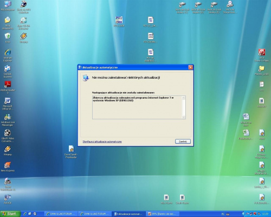
Task: Launch Adobe Reader 9 from the desktop
Action: (x=8, y=87)
